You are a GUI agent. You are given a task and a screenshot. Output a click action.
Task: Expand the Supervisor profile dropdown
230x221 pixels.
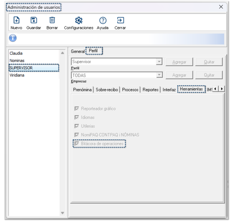[x=159, y=62]
